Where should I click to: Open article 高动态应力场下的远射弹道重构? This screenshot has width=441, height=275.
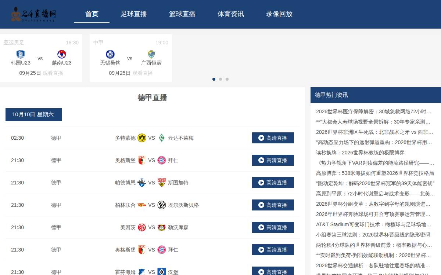[x=374, y=142]
